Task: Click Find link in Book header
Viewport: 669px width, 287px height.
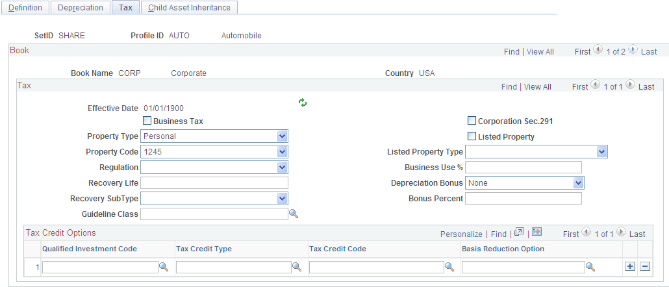Action: pyautogui.click(x=512, y=51)
